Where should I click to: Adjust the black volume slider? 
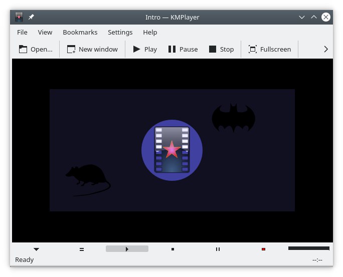coord(309,248)
